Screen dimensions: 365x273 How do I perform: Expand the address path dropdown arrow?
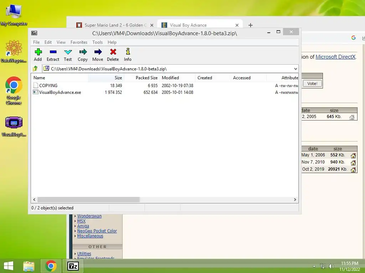[x=295, y=69]
